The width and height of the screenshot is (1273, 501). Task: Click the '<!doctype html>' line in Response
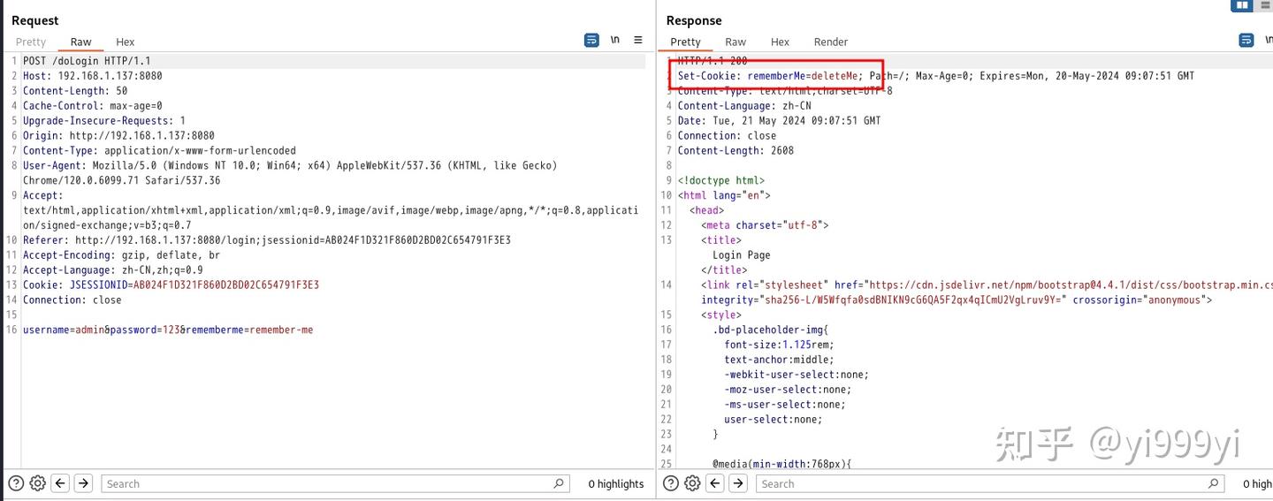(x=721, y=181)
